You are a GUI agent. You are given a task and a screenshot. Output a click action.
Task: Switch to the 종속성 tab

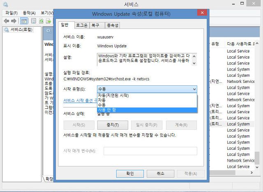click(113, 25)
